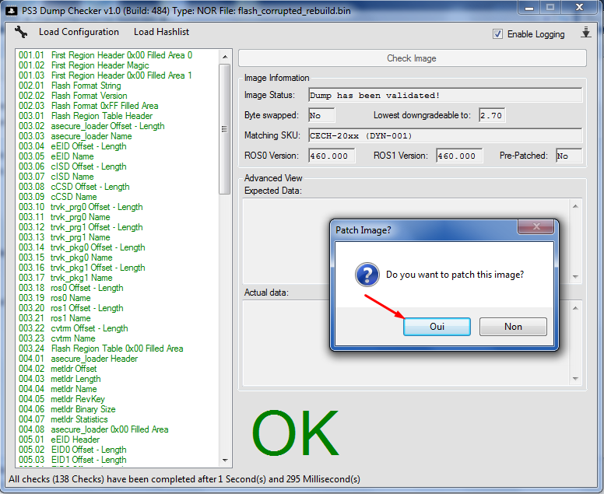Select '004.05 metldr RevKey' row
The height and width of the screenshot is (494, 604).
[61, 399]
